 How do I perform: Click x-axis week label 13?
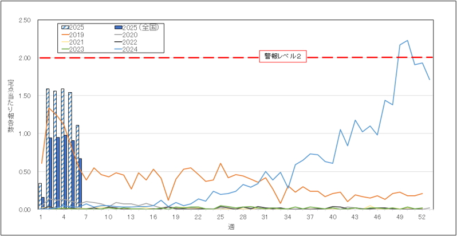[x=131, y=217]
